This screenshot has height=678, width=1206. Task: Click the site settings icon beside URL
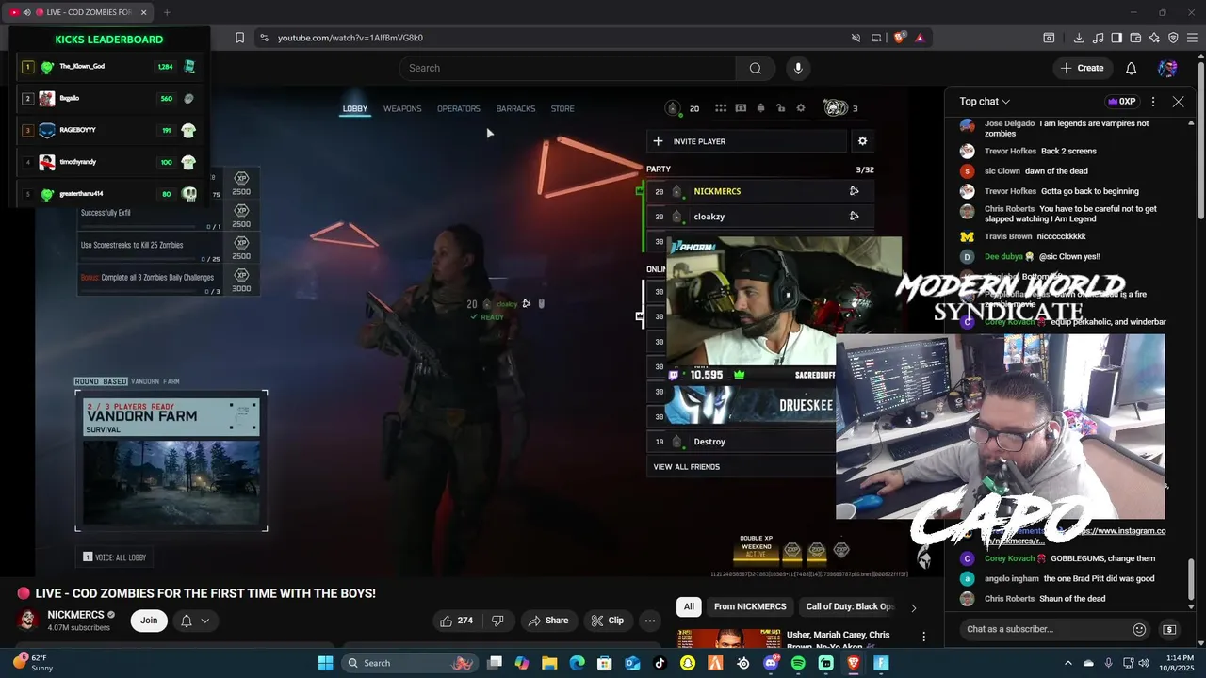pyautogui.click(x=264, y=38)
